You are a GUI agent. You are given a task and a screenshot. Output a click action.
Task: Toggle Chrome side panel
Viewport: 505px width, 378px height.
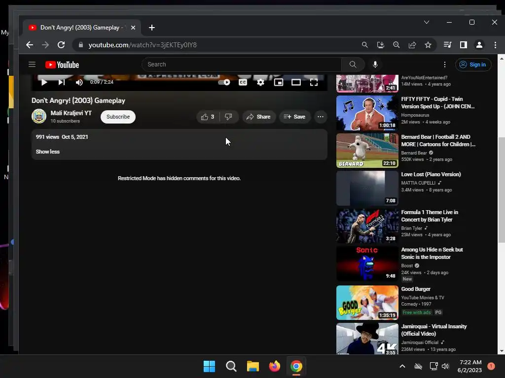pyautogui.click(x=463, y=45)
